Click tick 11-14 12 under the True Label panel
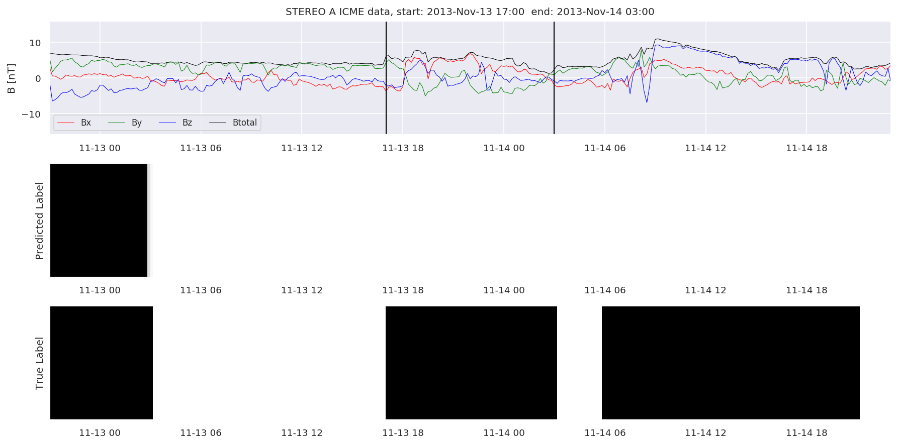This screenshot has width=898, height=445. (x=706, y=433)
